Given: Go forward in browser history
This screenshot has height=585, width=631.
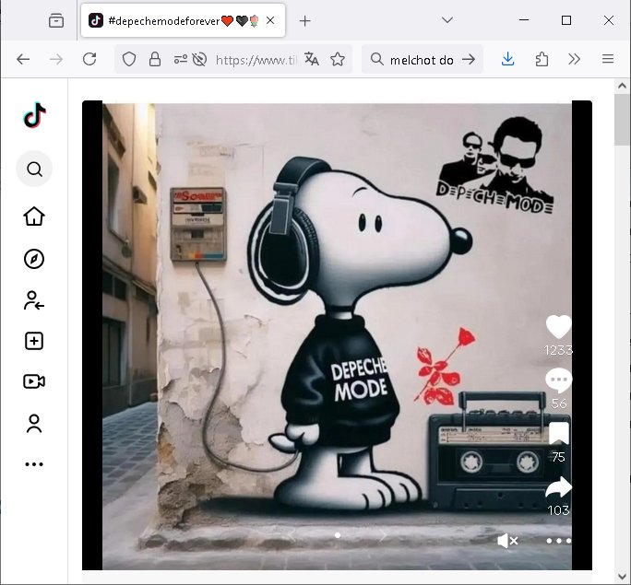Looking at the screenshot, I should pos(56,60).
